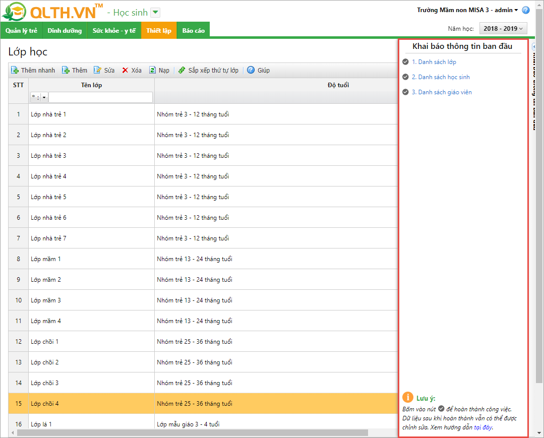The width and height of the screenshot is (544, 438).
Task: Select row Lớp chồi 2
Action: 203,362
